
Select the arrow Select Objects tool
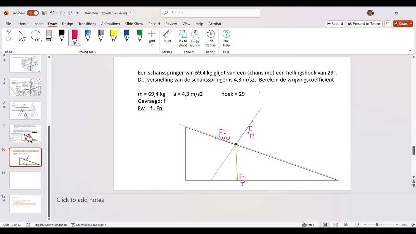coord(22,36)
